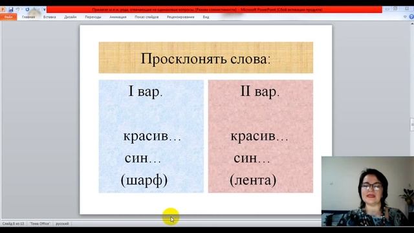Screen dimensions: 414x233
Task: Click the 'II вар.' heading in pink box
Action: (260, 91)
